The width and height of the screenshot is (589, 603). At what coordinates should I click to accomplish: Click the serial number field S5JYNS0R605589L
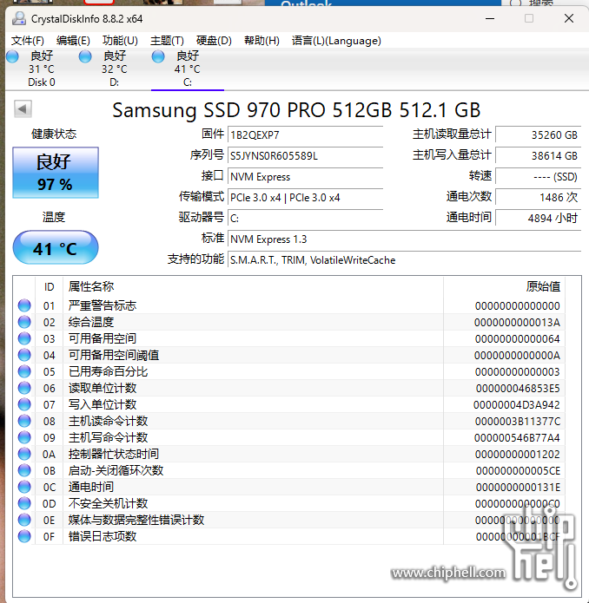pyautogui.click(x=305, y=156)
